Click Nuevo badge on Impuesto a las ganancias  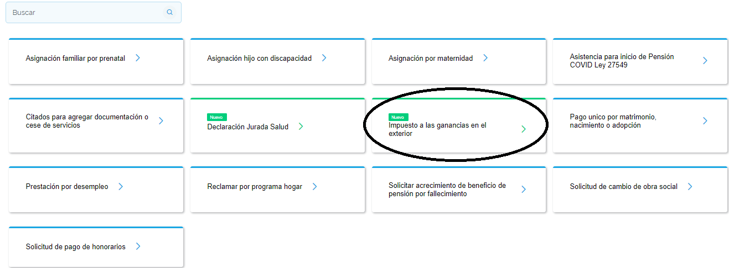click(x=399, y=117)
